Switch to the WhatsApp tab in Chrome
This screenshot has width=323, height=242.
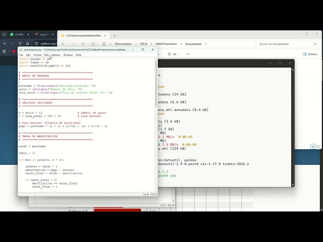20,35
